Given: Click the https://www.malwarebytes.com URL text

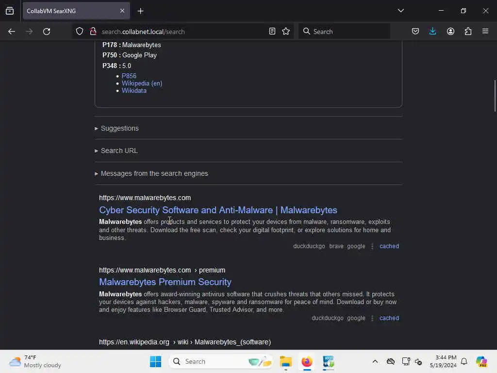Looking at the screenshot, I should pos(145,198).
